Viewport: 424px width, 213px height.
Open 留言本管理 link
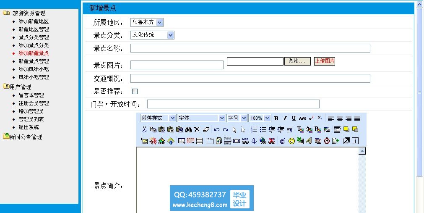click(31, 95)
